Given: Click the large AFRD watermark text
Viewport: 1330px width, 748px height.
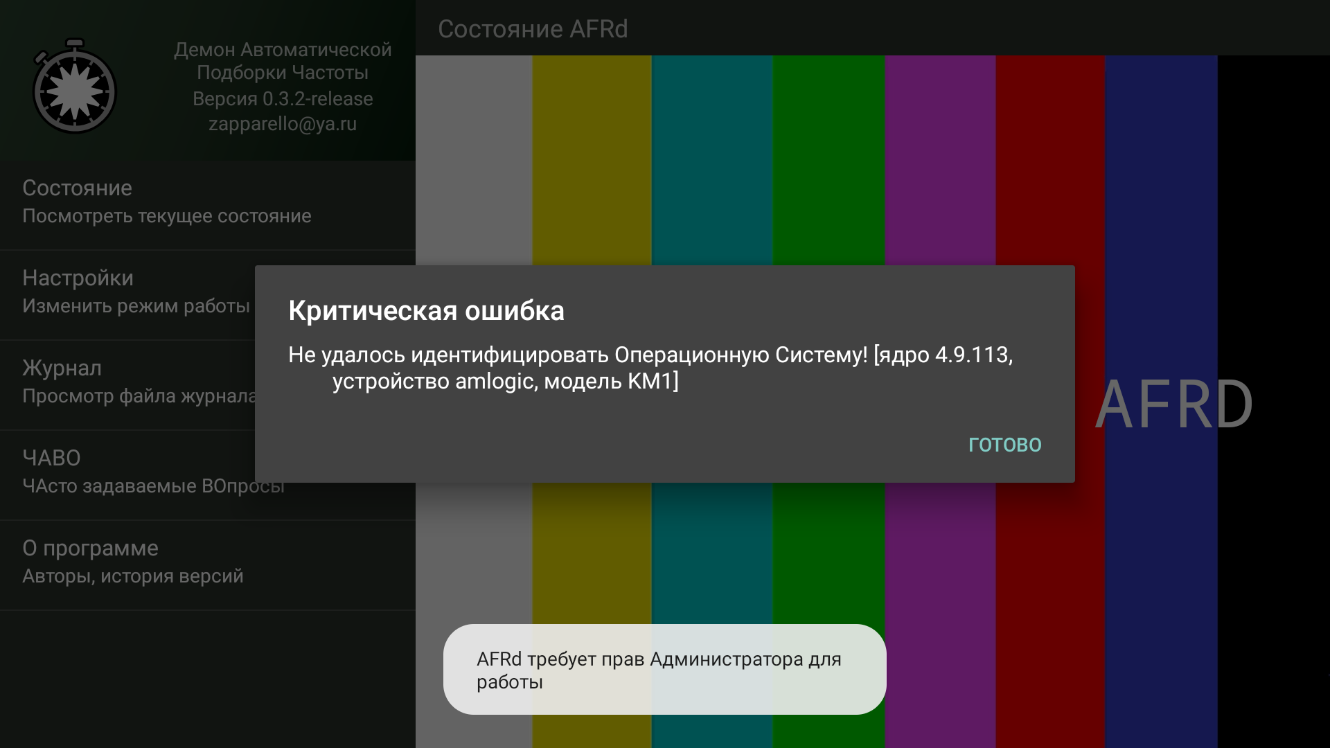Looking at the screenshot, I should (x=1173, y=404).
